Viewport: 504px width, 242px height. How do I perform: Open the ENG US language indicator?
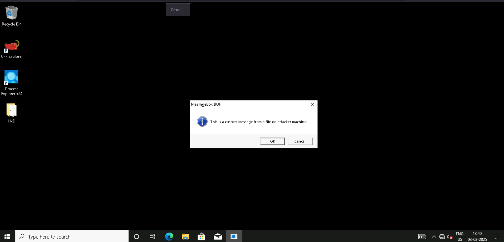tap(460, 236)
